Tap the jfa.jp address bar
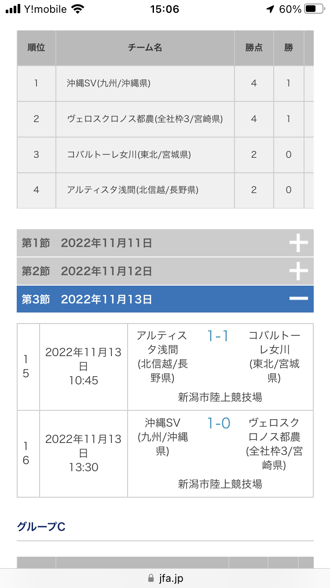 [165, 578]
